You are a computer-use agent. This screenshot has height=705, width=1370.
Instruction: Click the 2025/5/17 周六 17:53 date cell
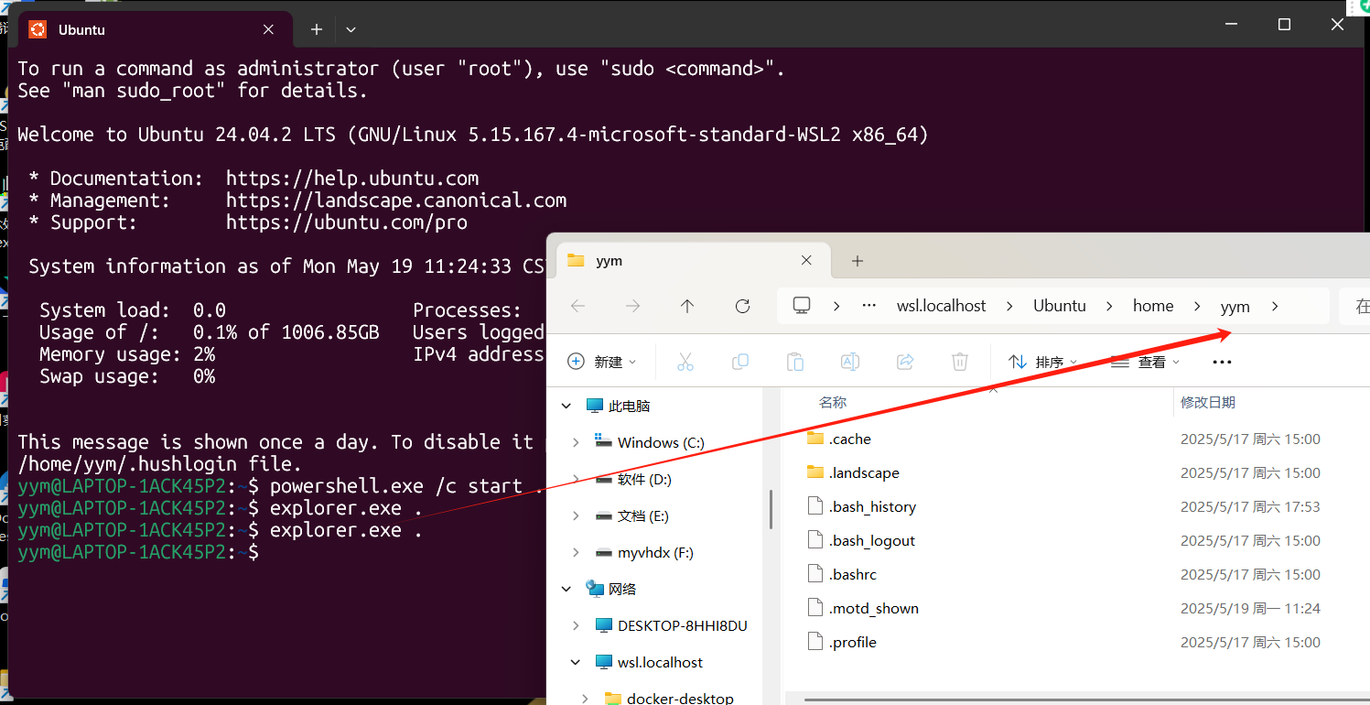pyautogui.click(x=1250, y=506)
